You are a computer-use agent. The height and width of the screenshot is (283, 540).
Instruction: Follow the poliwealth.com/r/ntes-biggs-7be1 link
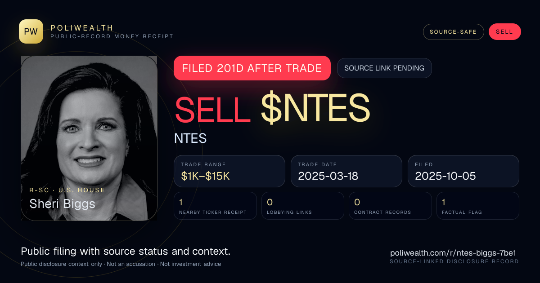point(454,253)
